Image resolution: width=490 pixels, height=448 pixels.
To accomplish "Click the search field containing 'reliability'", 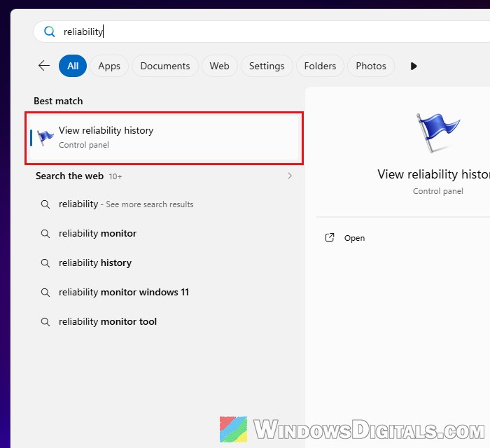I will point(261,31).
